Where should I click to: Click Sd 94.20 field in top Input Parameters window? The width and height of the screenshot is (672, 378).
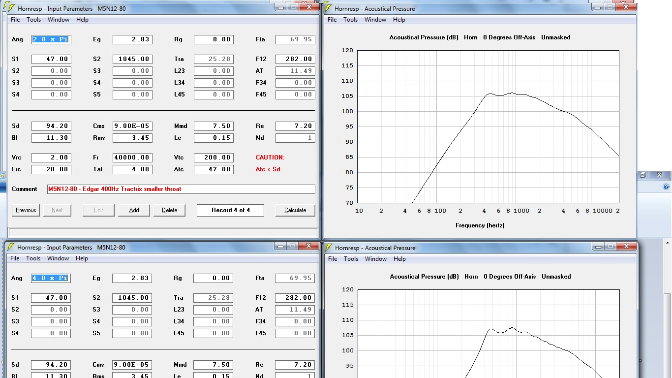point(51,126)
